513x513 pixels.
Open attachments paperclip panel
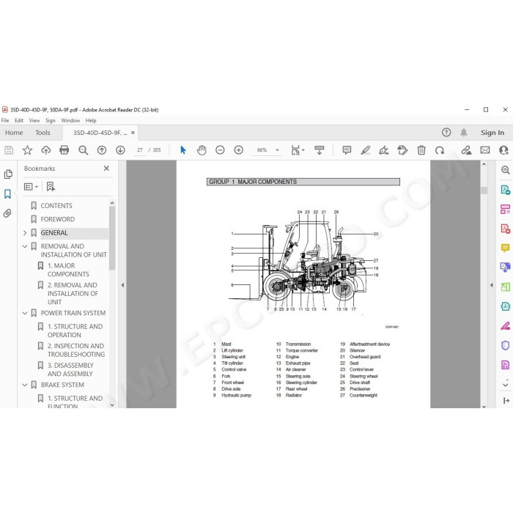click(x=7, y=213)
